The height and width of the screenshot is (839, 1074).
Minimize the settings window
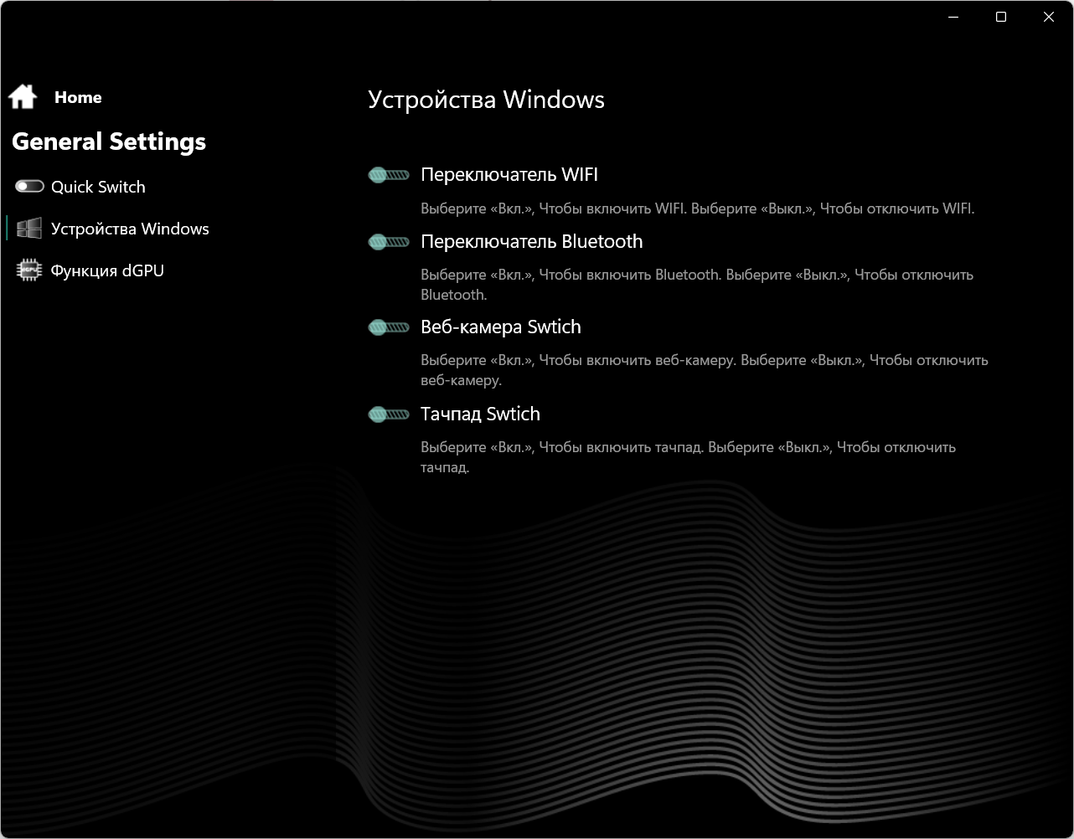pyautogui.click(x=953, y=17)
